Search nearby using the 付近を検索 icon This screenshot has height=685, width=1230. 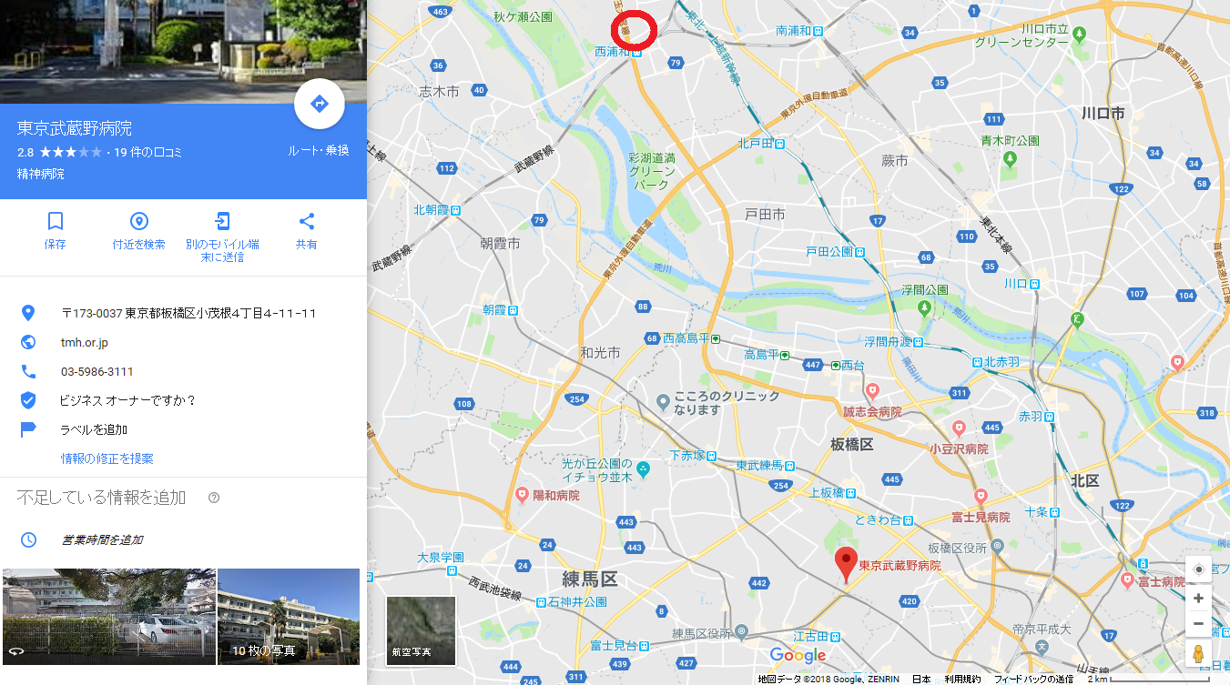138,221
